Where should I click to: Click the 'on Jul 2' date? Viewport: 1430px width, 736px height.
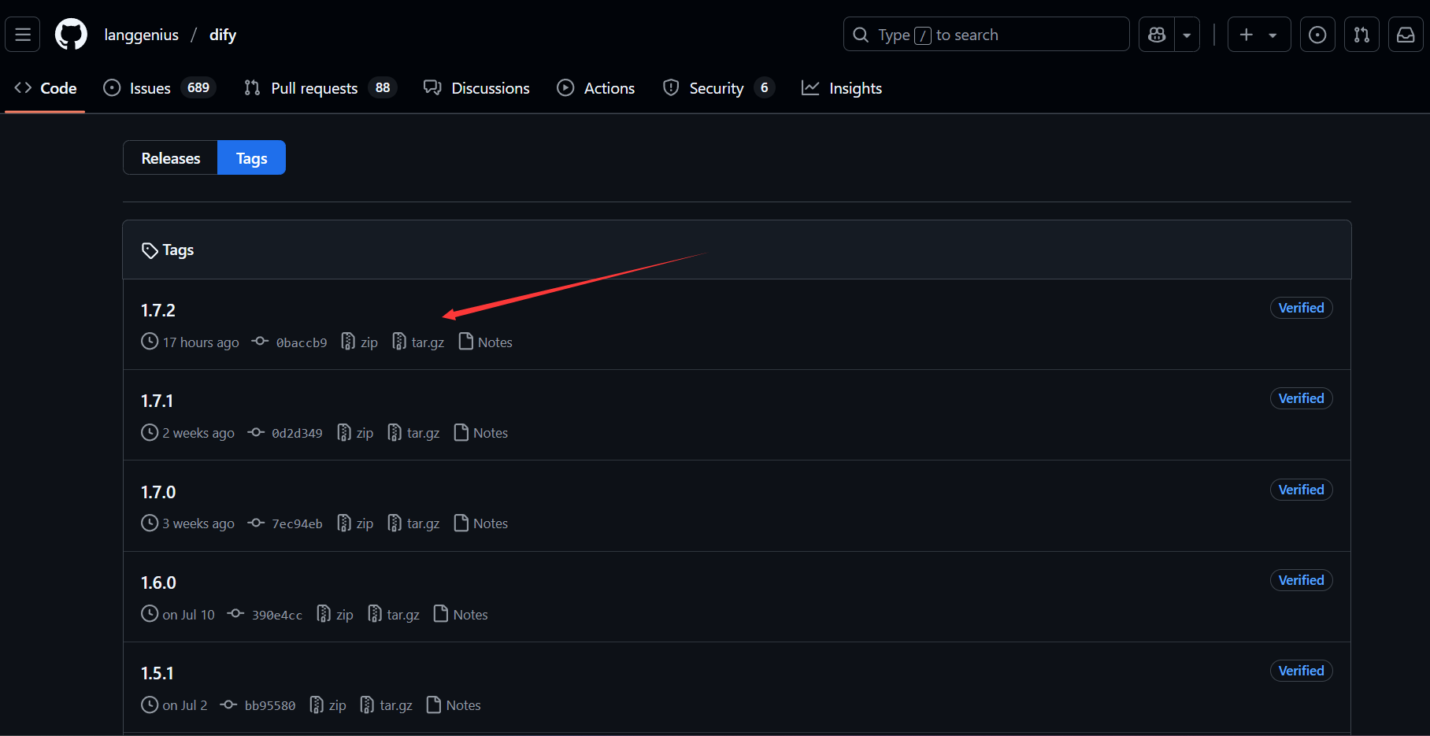[185, 705]
